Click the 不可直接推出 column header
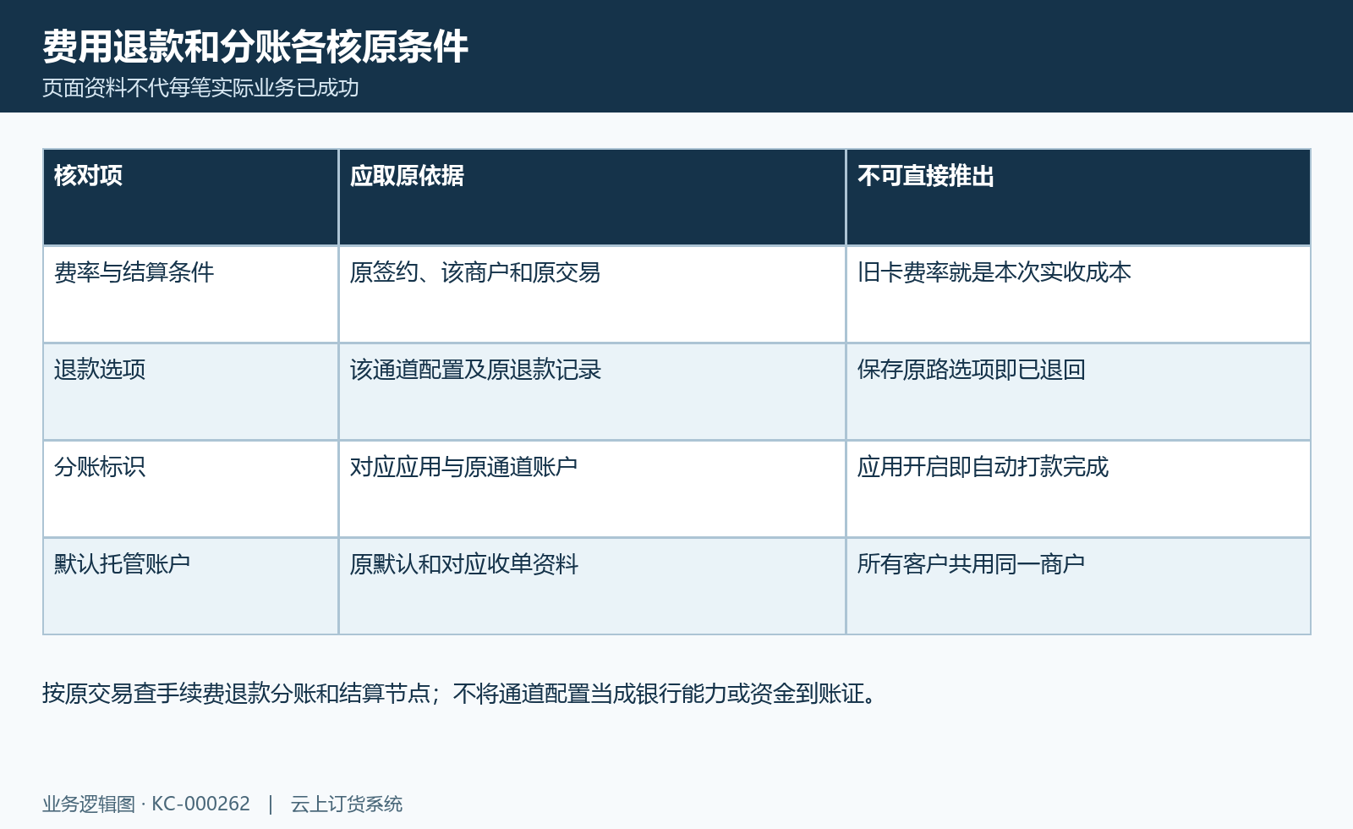This screenshot has height=829, width=1353. click(1078, 197)
